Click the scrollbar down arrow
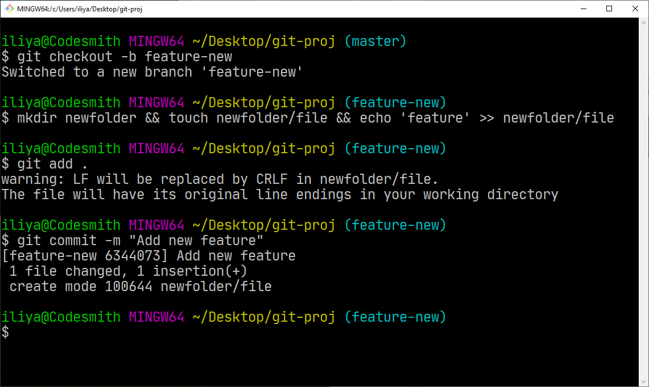The width and height of the screenshot is (649, 387). pos(644,382)
